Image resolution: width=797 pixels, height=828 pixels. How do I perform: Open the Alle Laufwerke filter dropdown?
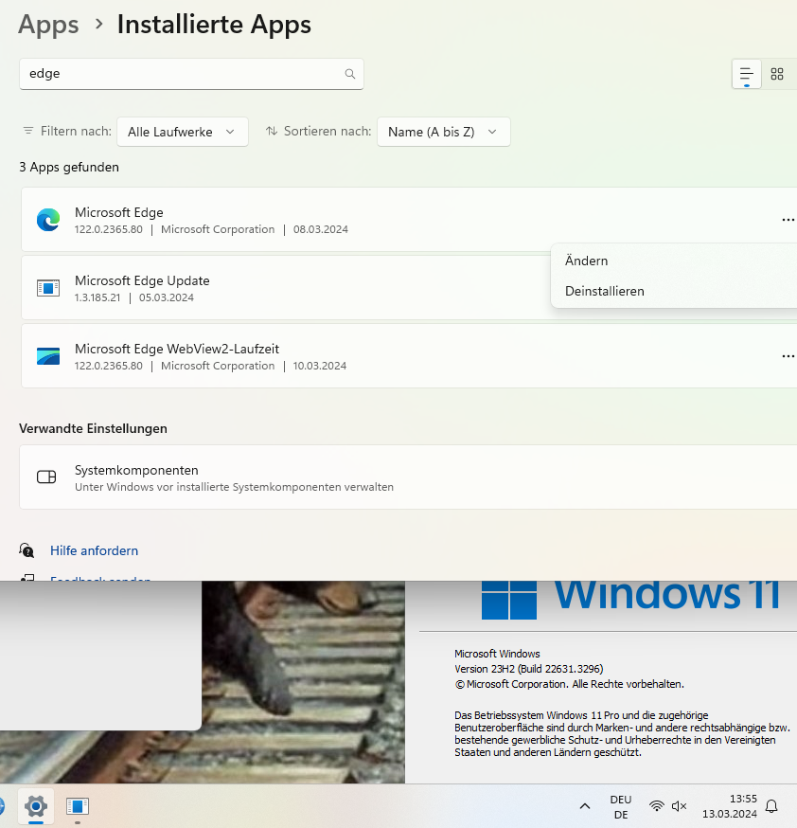(183, 132)
